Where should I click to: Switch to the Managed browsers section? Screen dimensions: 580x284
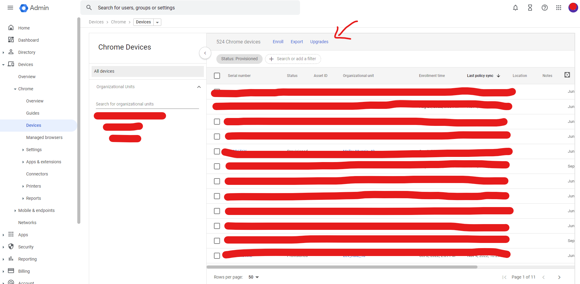pos(44,137)
